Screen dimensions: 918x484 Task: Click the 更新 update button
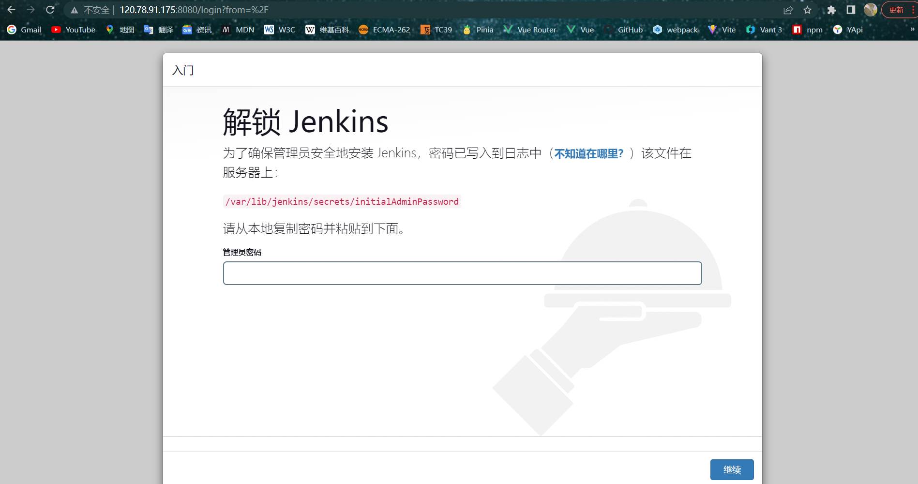coord(896,10)
